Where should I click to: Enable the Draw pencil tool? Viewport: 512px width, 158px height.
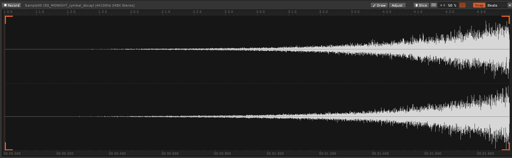[x=379, y=5]
